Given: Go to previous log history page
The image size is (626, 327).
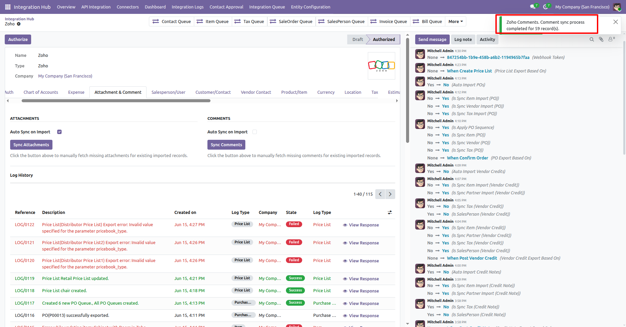Looking at the screenshot, I should coord(380,194).
